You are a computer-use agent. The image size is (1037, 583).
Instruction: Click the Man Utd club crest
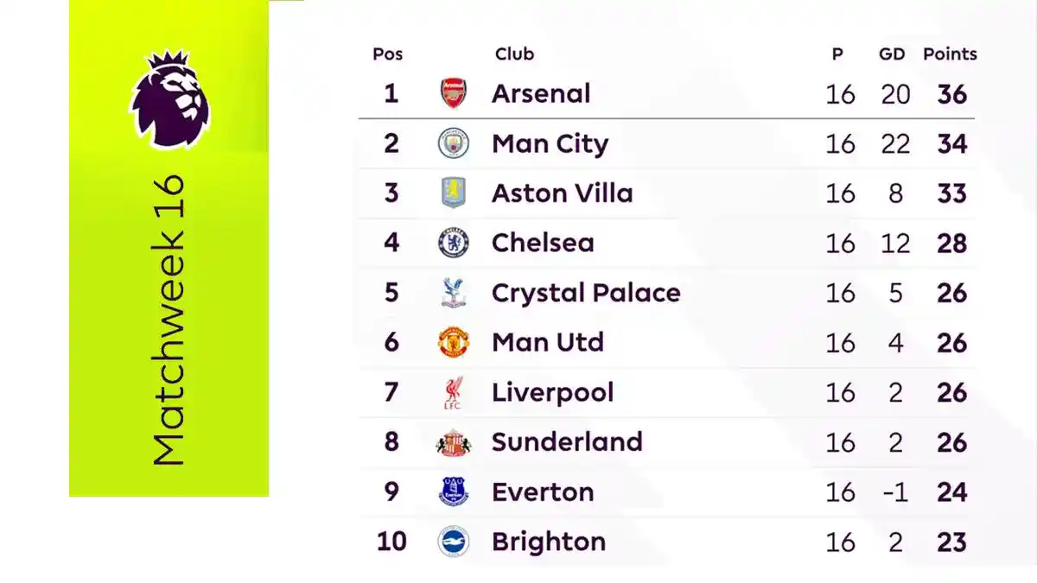(x=453, y=343)
